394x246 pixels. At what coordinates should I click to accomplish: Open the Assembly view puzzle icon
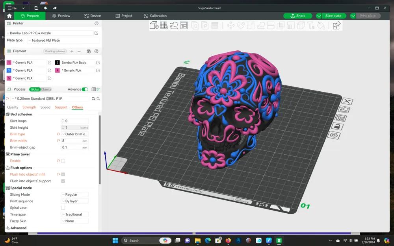(337, 25)
